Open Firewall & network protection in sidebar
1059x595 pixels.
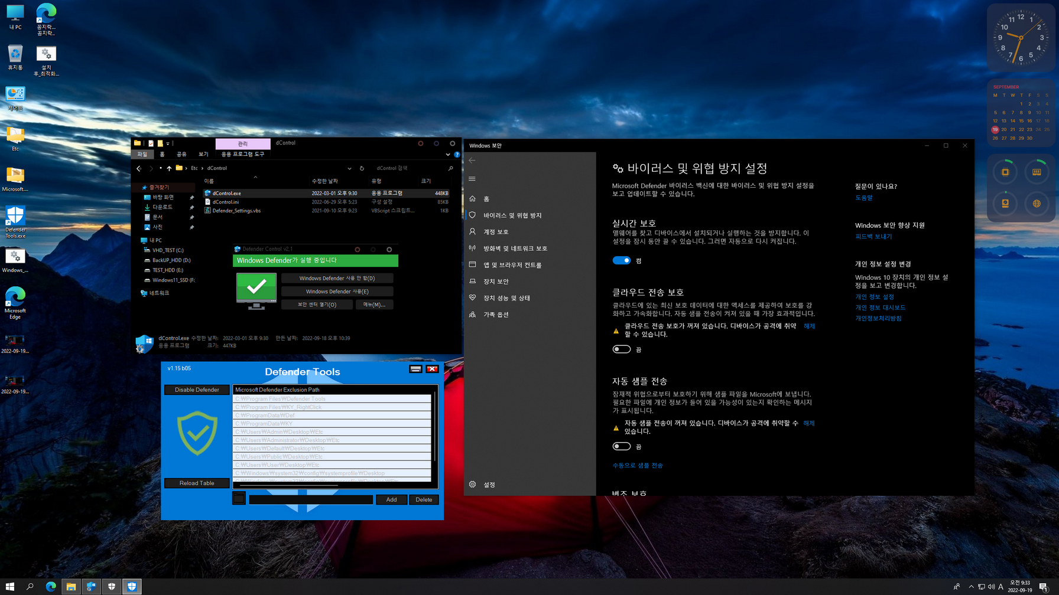pos(515,249)
